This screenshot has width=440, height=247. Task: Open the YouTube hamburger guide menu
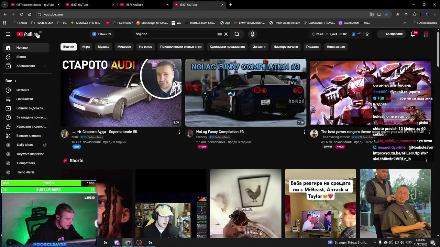[x=8, y=34]
